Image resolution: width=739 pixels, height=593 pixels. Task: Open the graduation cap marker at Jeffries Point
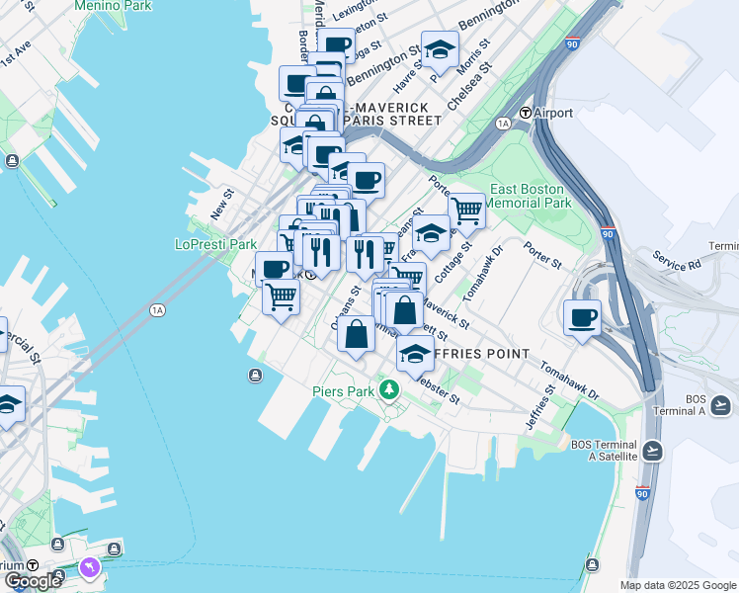(415, 355)
